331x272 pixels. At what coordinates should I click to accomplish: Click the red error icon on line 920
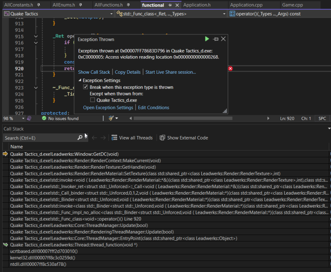coord(230,68)
